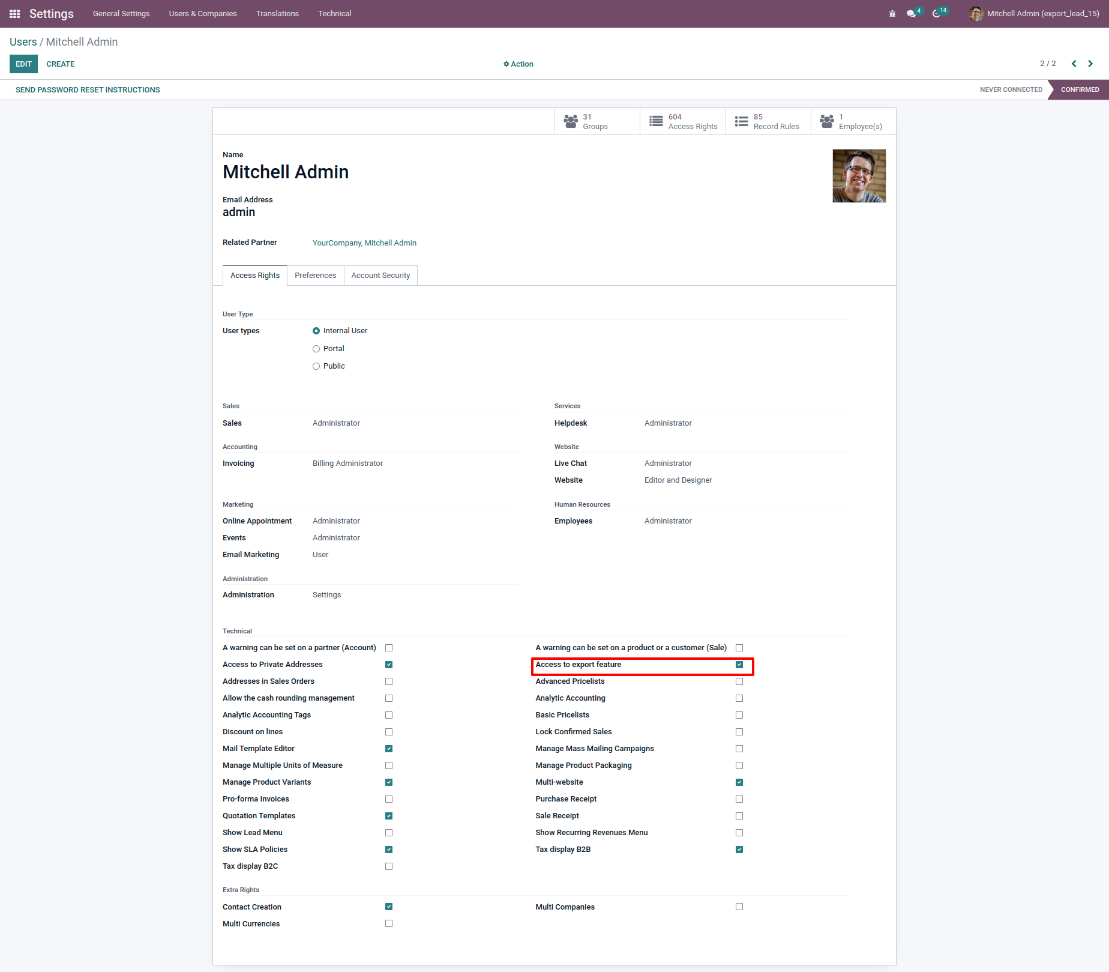Viewport: 1109px width, 972px height.
Task: Click the Billing Administrator value
Action: click(347, 463)
